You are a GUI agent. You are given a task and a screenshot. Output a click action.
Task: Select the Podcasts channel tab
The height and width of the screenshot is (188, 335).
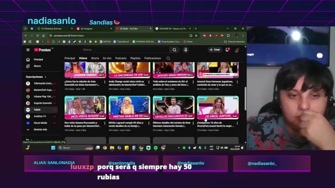click(121, 58)
